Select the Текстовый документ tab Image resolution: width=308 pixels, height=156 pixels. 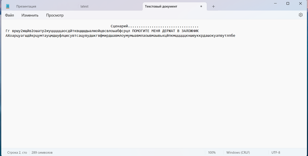pos(175,6)
